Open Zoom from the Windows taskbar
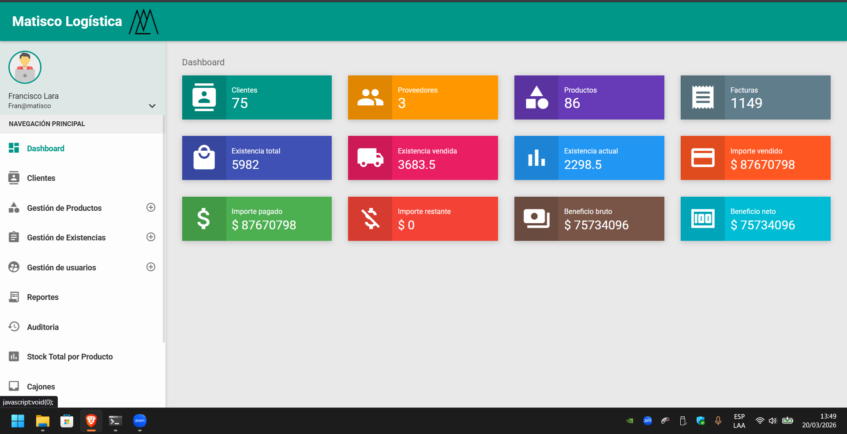 point(140,421)
